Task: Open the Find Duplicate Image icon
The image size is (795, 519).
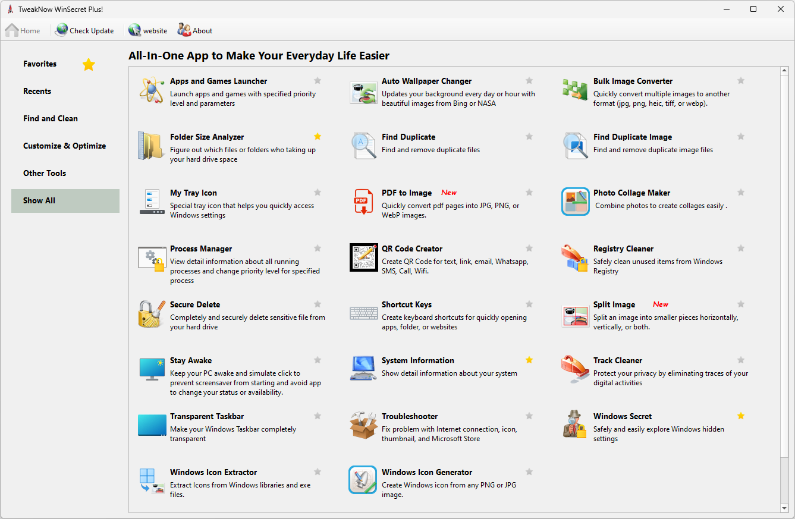Action: [575, 146]
